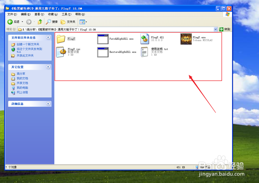Click 创建一个新文件夹 task link
259x183 pixels.
coord(28,44)
